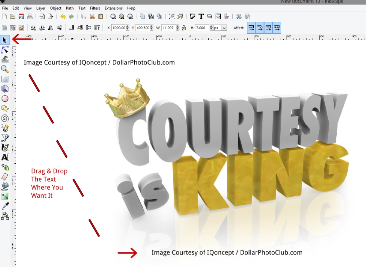The image size is (366, 267).
Task: Select the 3D Box tool
Action: pyautogui.click(x=5, y=89)
